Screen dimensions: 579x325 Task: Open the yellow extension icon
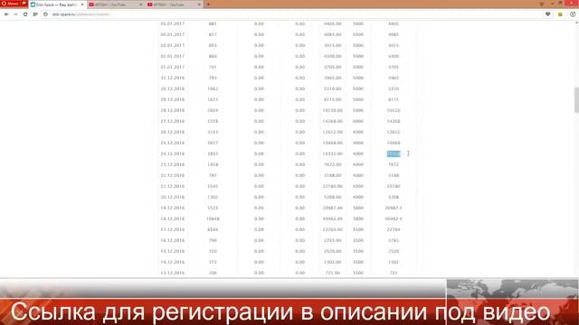pos(560,14)
